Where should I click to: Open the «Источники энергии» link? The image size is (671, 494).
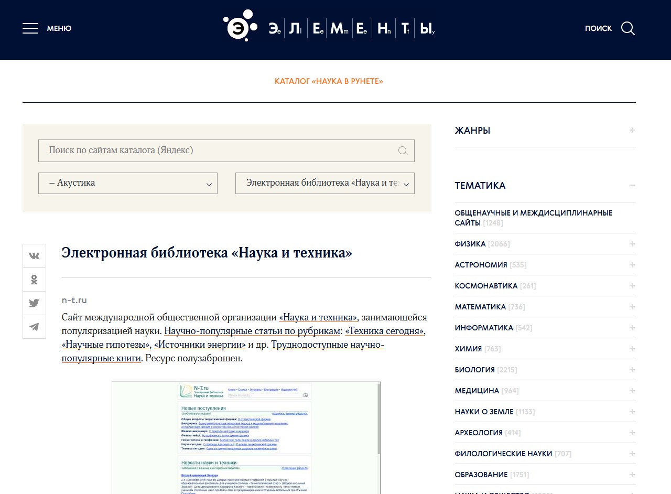[200, 345]
